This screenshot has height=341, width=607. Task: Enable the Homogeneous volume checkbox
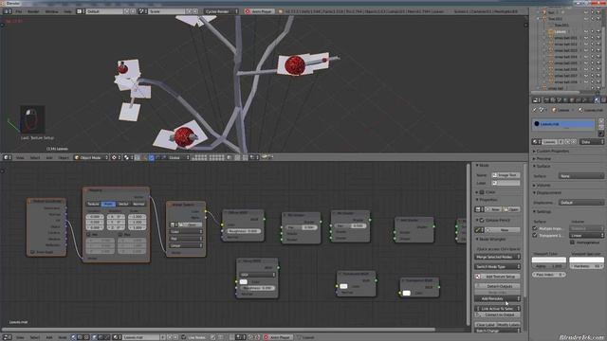pos(572,242)
